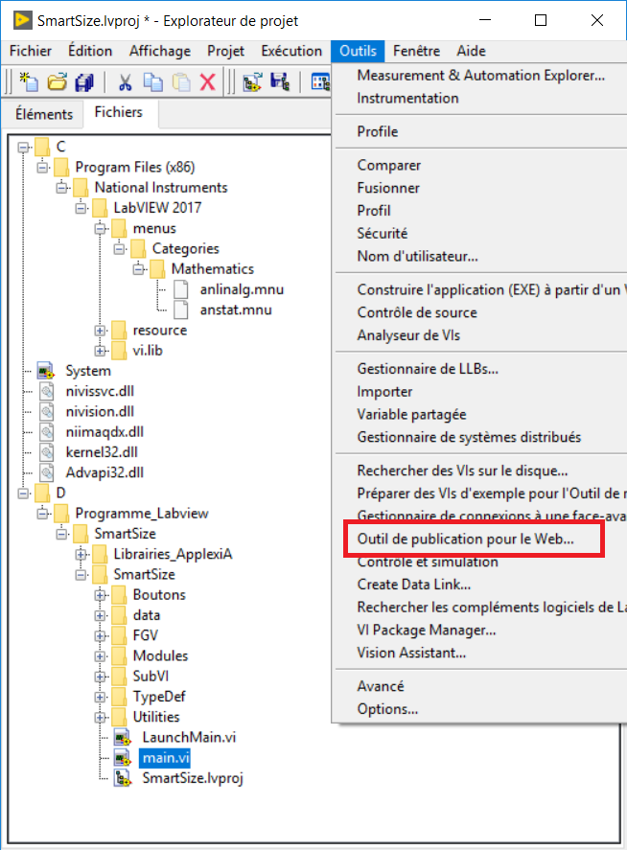The height and width of the screenshot is (850, 627).
Task: Collapse the Program Files (x86) node
Action: coord(42,167)
